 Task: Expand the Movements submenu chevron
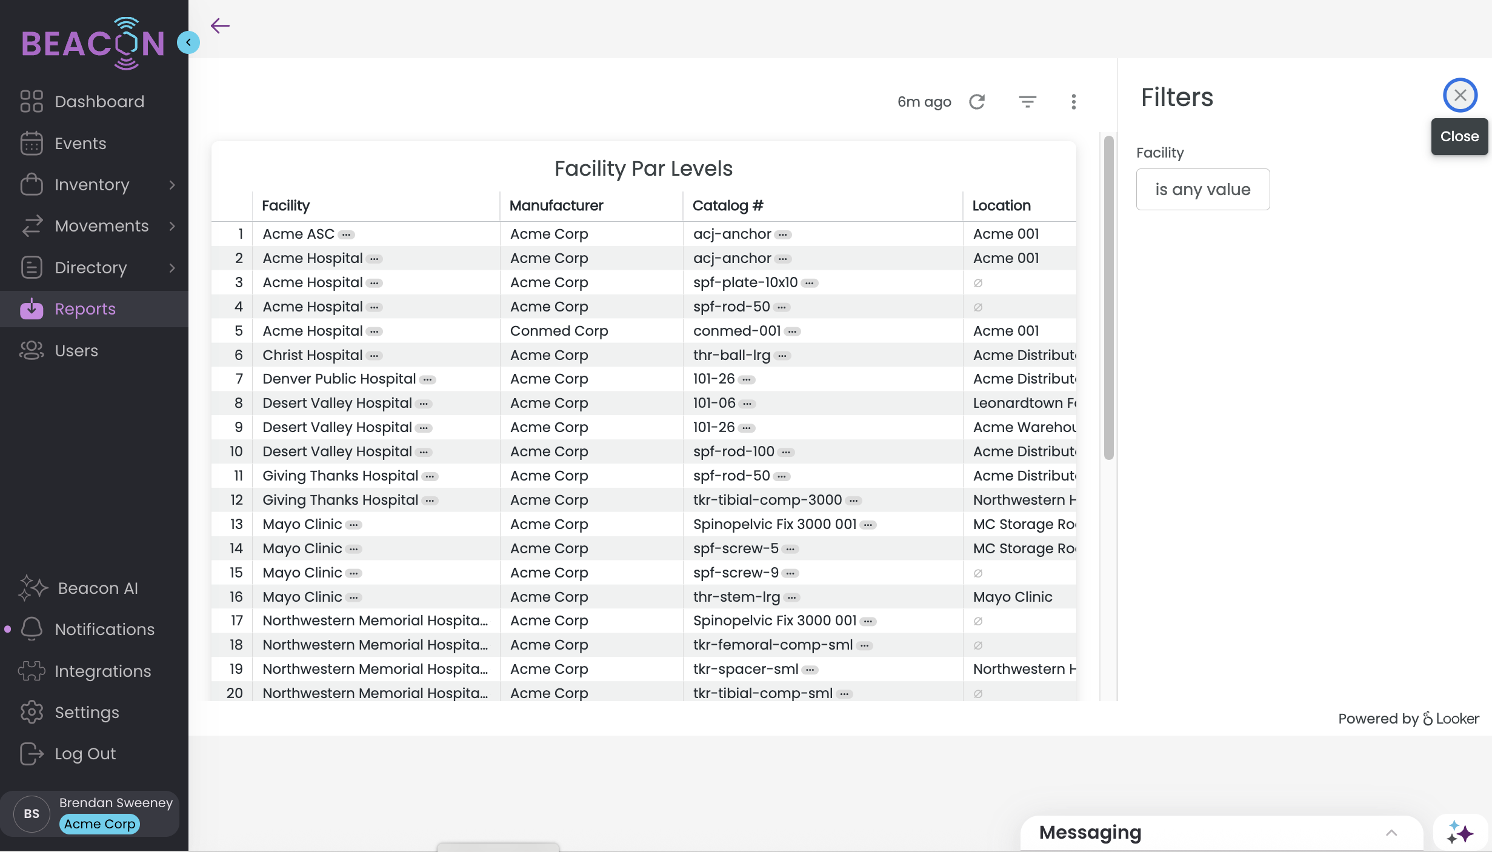point(172,226)
